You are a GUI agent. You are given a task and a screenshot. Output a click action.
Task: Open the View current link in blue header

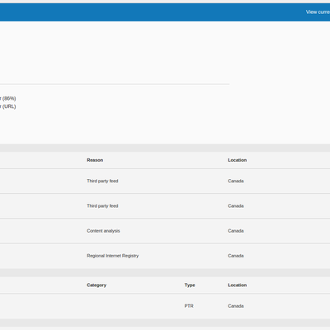(318, 12)
